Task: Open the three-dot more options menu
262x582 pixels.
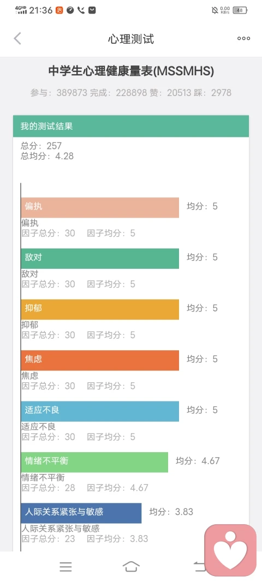Action: click(x=243, y=38)
